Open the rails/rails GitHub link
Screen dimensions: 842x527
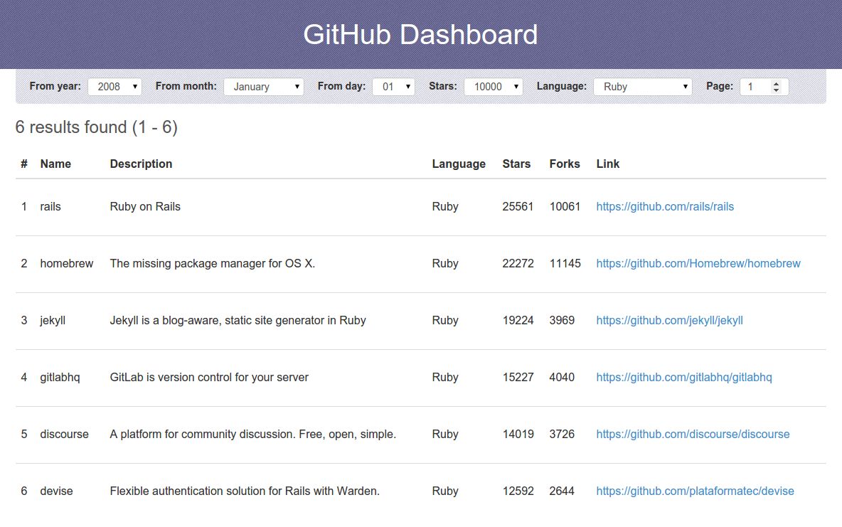(x=665, y=207)
